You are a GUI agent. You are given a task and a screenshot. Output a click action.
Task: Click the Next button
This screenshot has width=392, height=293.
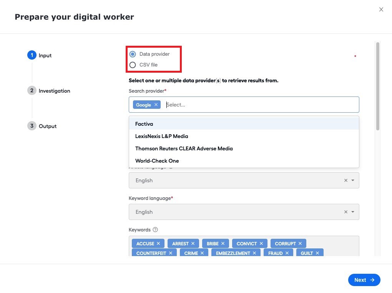tap(364, 280)
